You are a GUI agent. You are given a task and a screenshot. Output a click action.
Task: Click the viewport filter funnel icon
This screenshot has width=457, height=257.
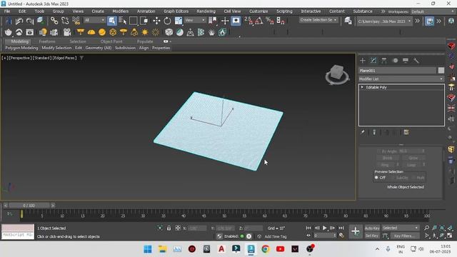(x=81, y=58)
